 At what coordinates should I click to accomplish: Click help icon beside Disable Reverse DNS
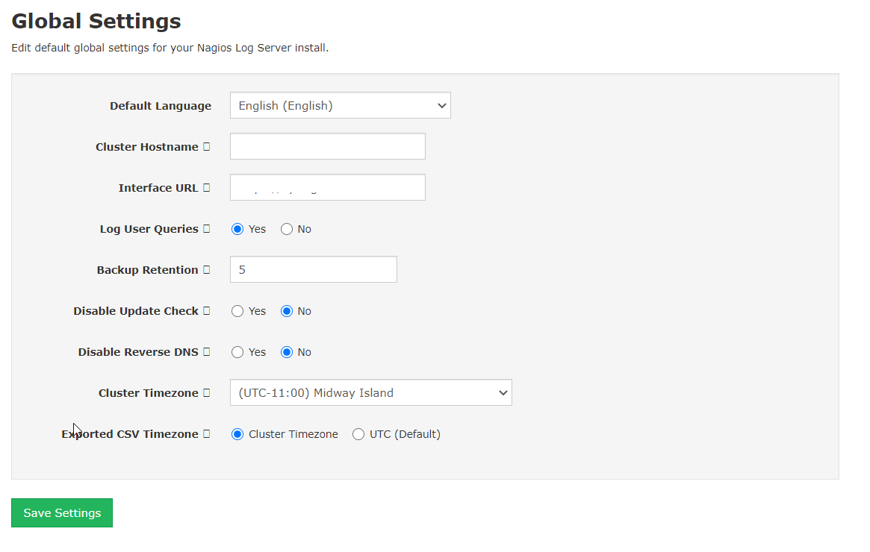coord(207,352)
